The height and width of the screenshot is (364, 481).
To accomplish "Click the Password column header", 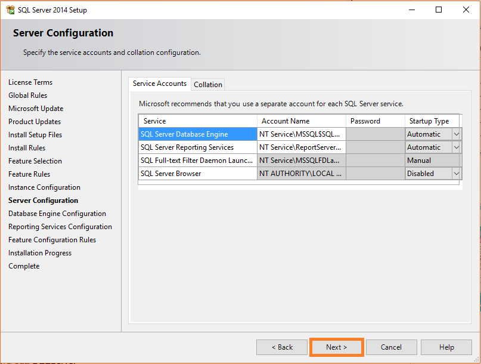I will [x=376, y=121].
